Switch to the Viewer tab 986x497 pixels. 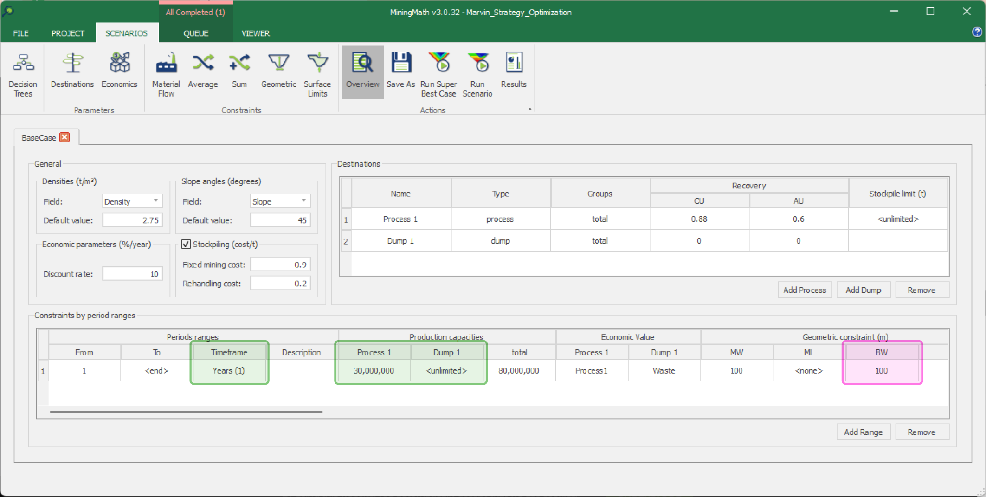255,33
